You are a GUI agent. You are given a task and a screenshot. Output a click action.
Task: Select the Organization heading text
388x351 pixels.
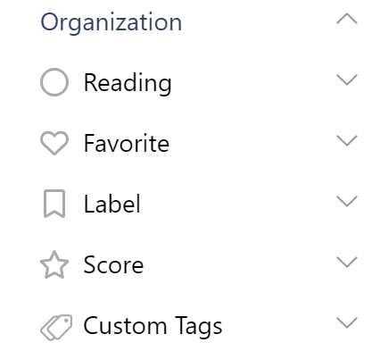point(111,23)
